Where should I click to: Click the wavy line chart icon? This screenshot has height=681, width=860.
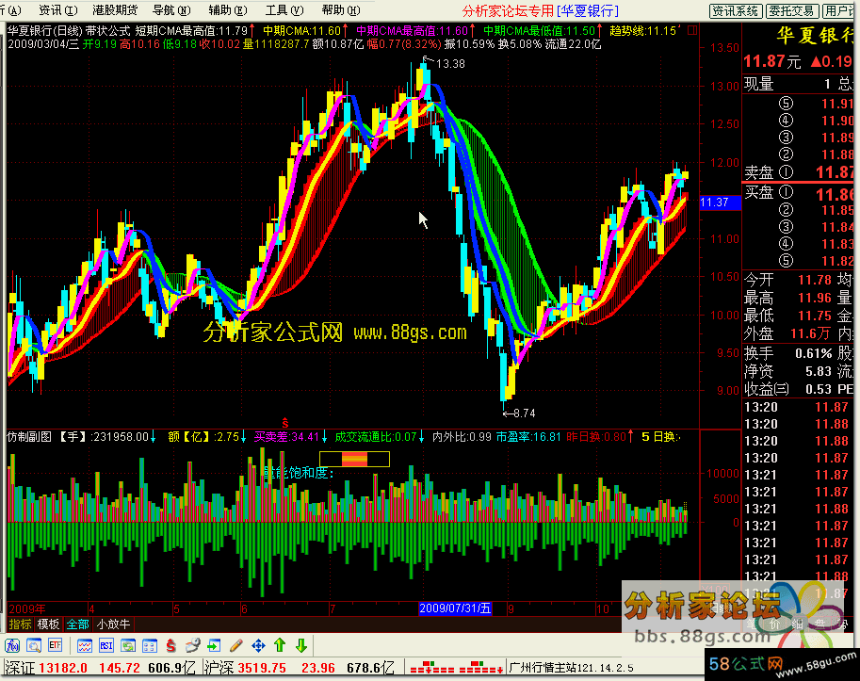[85, 645]
